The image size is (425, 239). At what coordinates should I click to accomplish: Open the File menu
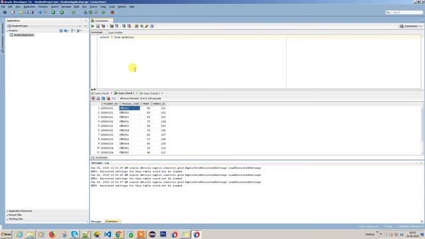[3, 7]
